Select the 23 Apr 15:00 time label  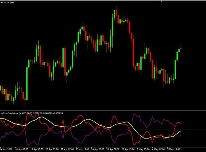point(82,149)
